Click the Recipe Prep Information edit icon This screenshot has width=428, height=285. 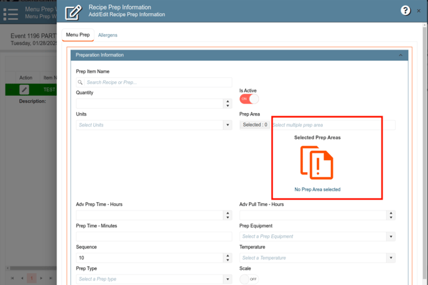73,11
